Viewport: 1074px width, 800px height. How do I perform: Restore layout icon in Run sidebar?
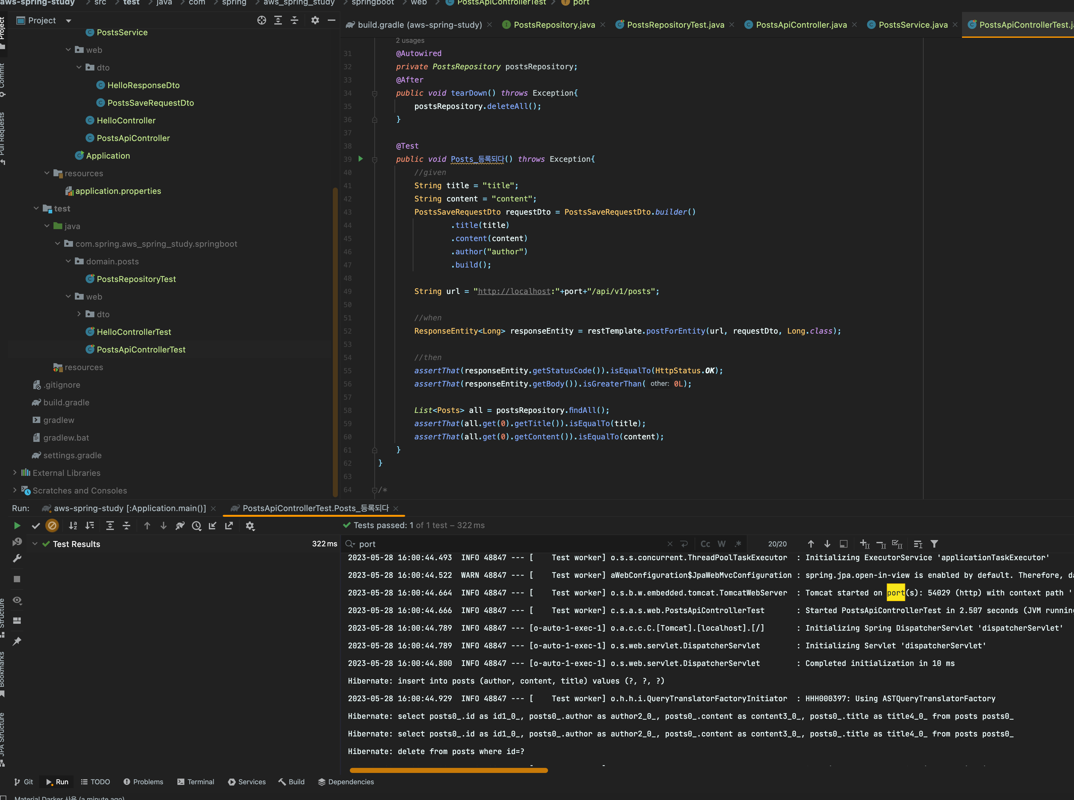point(17,621)
